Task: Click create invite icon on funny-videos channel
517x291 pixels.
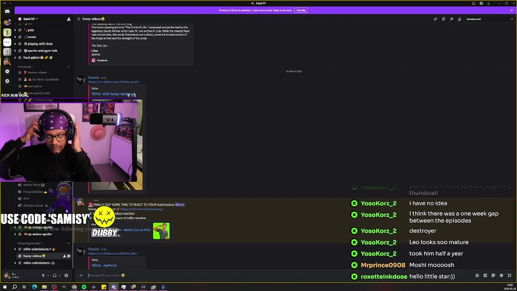Action: (x=64, y=256)
